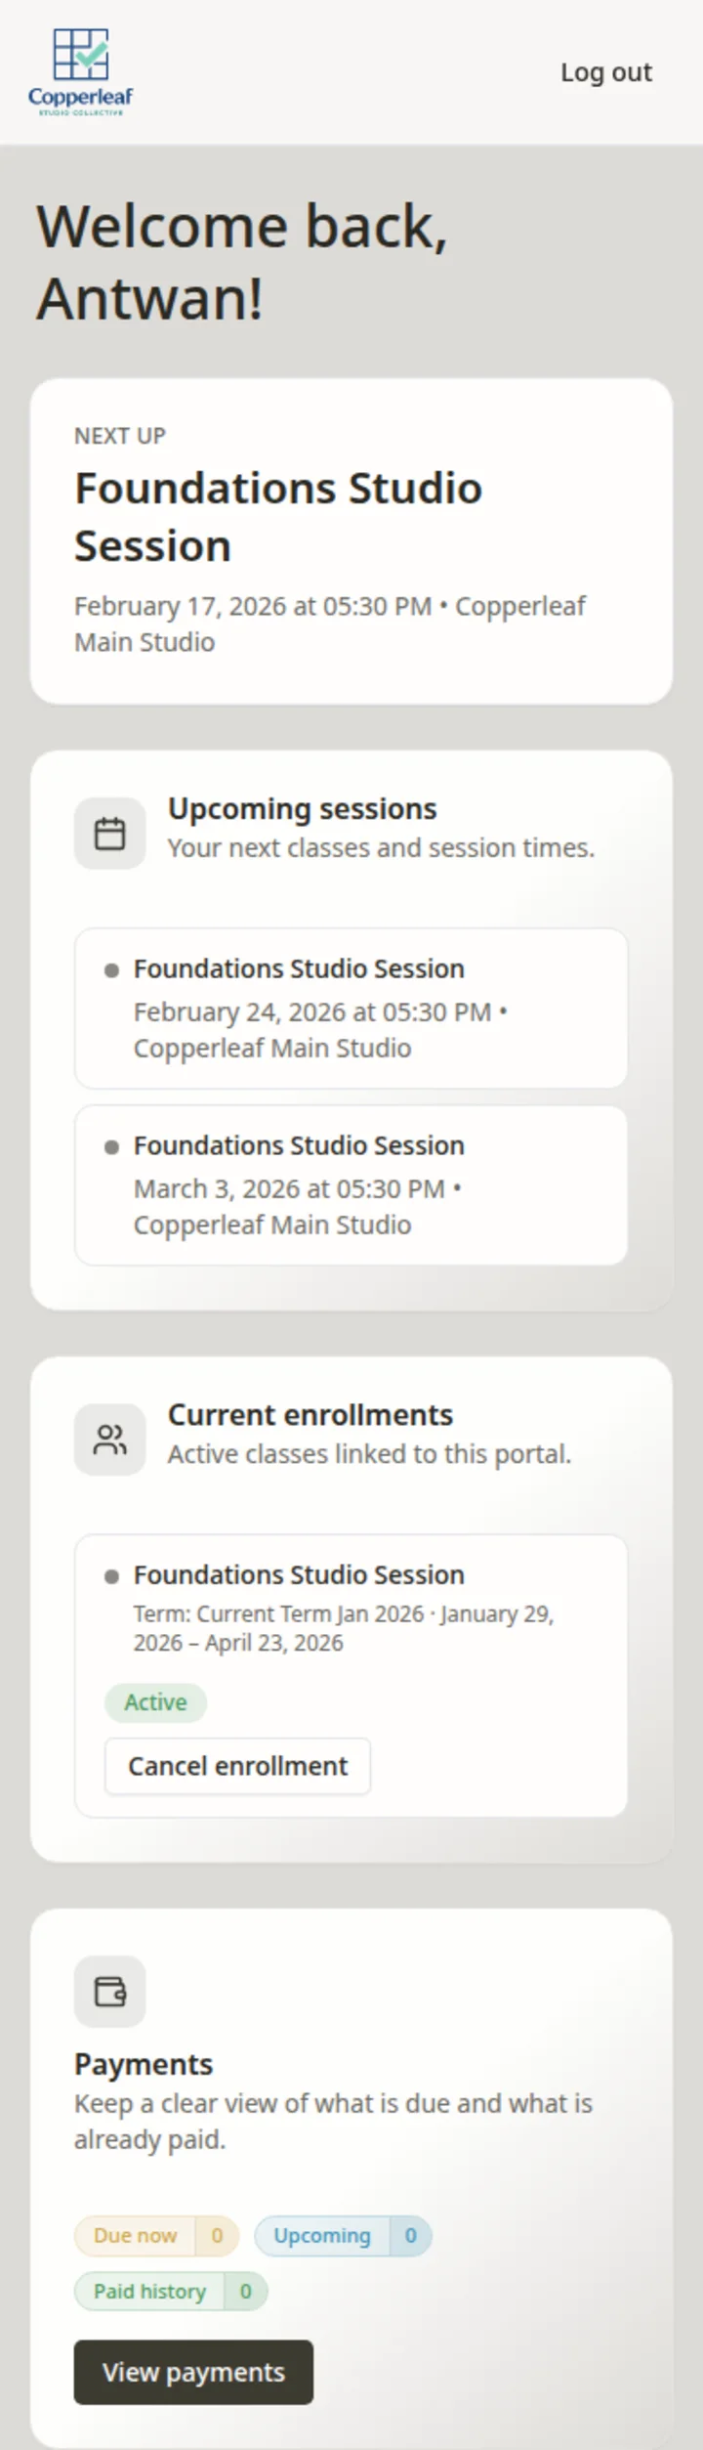Click the bullet dot beside February 24 session
The height and width of the screenshot is (2450, 703).
pyautogui.click(x=112, y=969)
